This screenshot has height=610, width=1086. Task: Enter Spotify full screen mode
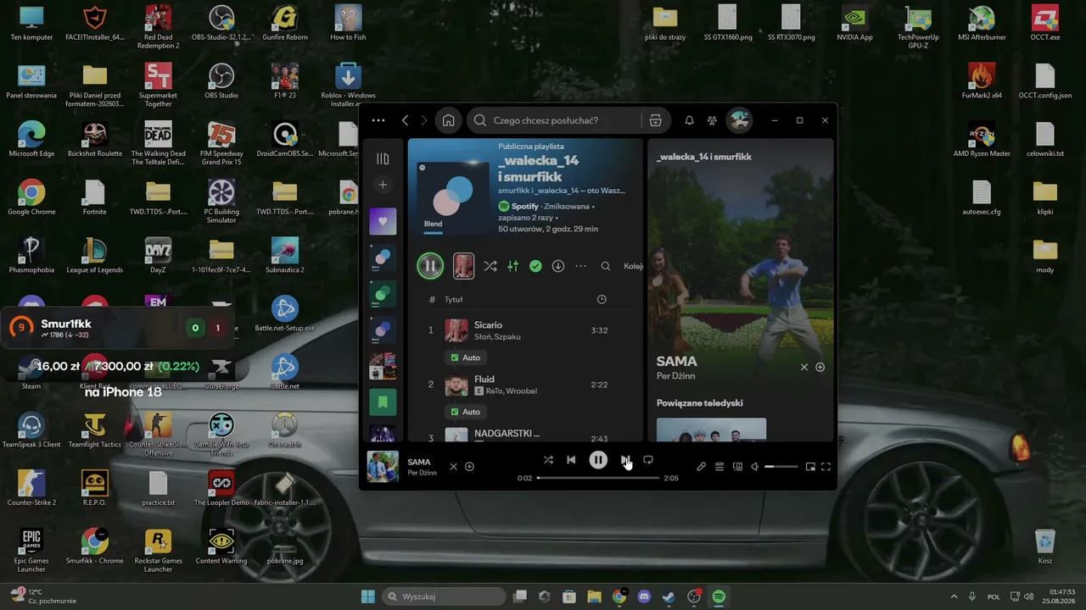pyautogui.click(x=826, y=467)
